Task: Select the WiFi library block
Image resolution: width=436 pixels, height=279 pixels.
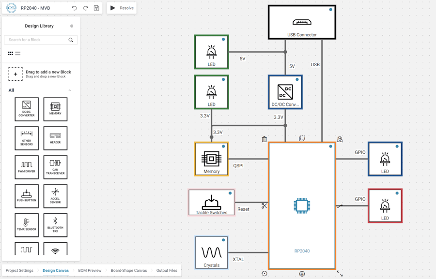Action: 55,249
